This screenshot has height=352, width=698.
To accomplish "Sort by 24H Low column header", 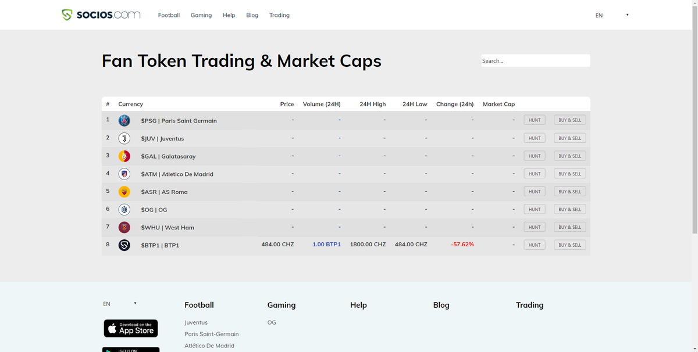I will (415, 104).
